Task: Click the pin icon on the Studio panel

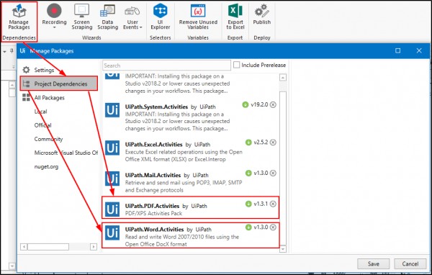Action: click(12, 50)
